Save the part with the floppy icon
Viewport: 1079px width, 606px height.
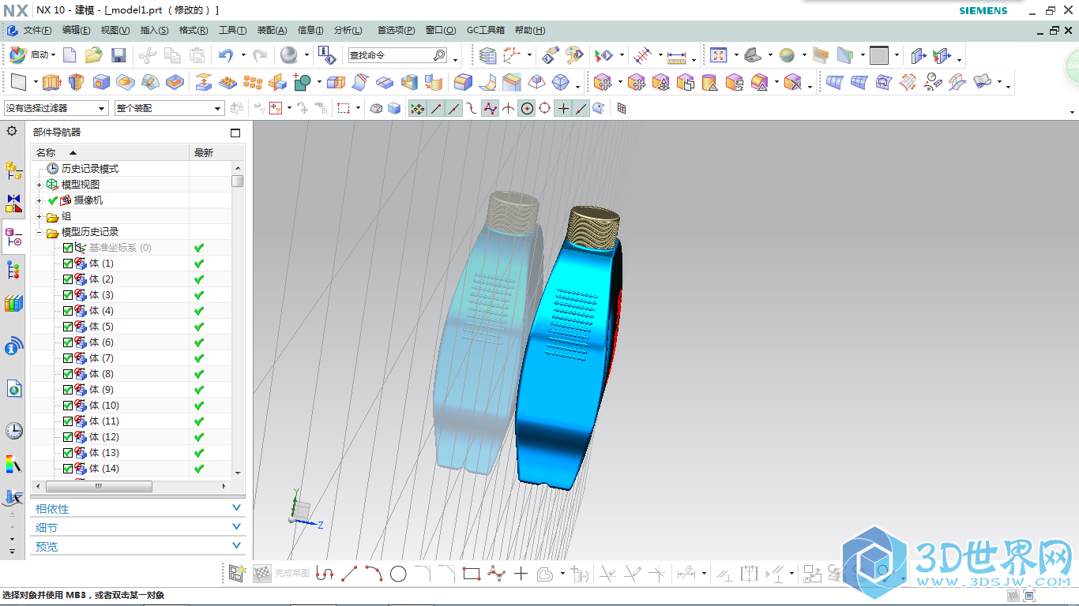[118, 55]
